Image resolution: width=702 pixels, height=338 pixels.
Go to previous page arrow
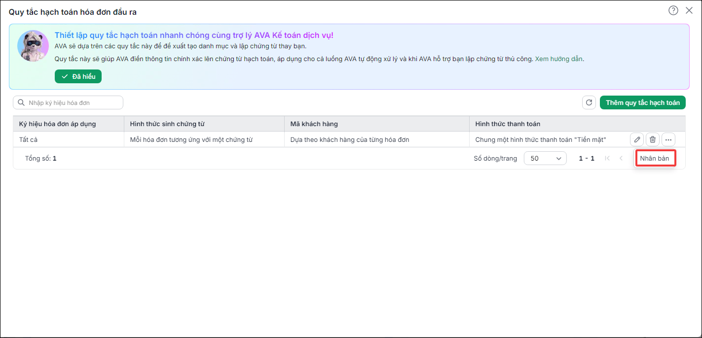pyautogui.click(x=621, y=158)
